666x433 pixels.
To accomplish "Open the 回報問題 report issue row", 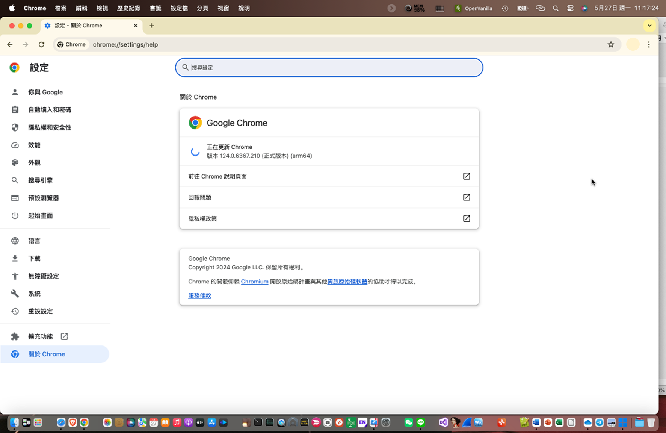I will (329, 197).
